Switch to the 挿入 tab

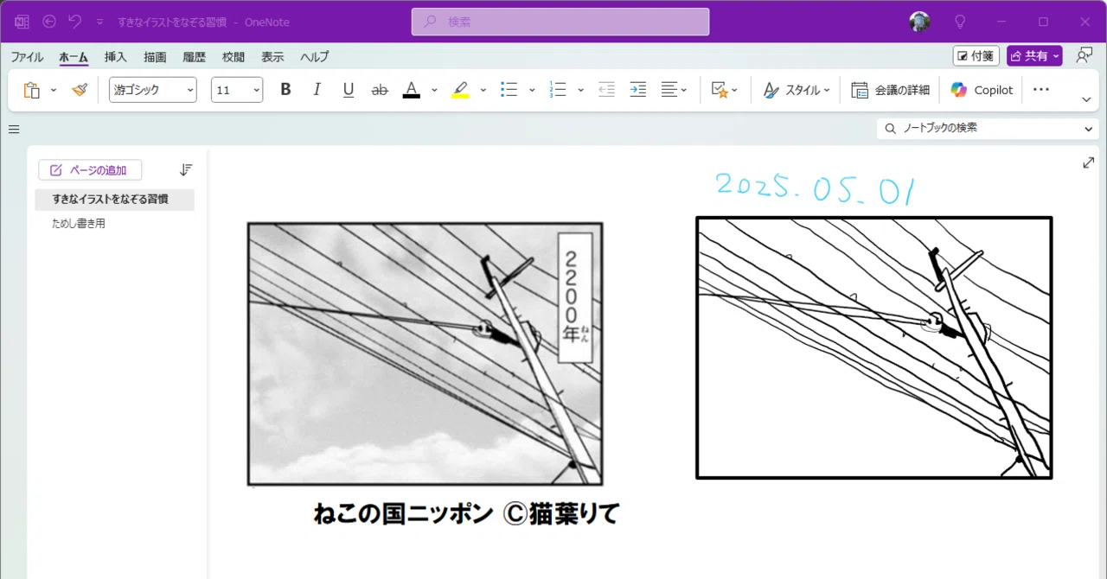(116, 57)
